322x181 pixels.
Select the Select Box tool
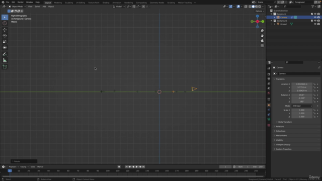[5, 17]
